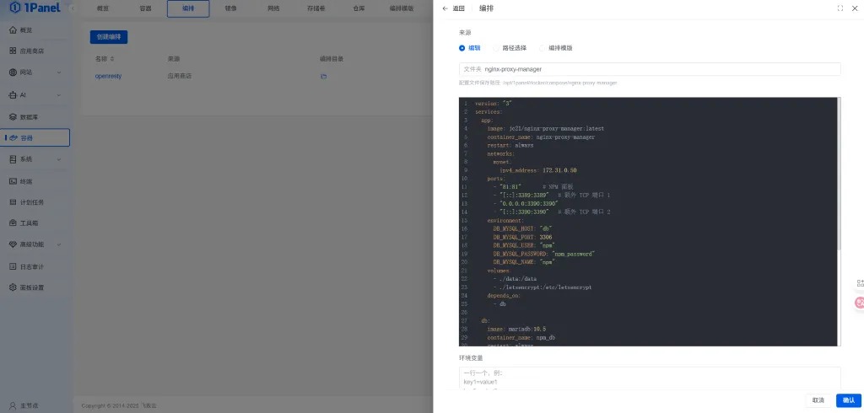Switch to the 仓库 tab
864x413 pixels.
359,8
